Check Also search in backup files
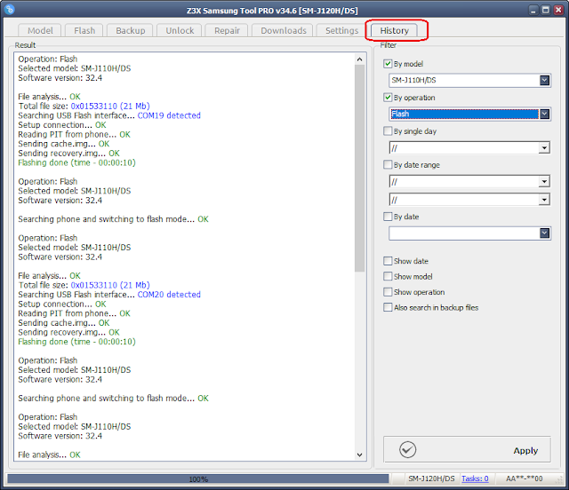This screenshot has width=569, height=490. tap(388, 308)
